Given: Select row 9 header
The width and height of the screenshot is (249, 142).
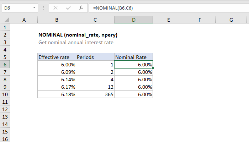Looking at the screenshot, I should (x=5, y=87).
